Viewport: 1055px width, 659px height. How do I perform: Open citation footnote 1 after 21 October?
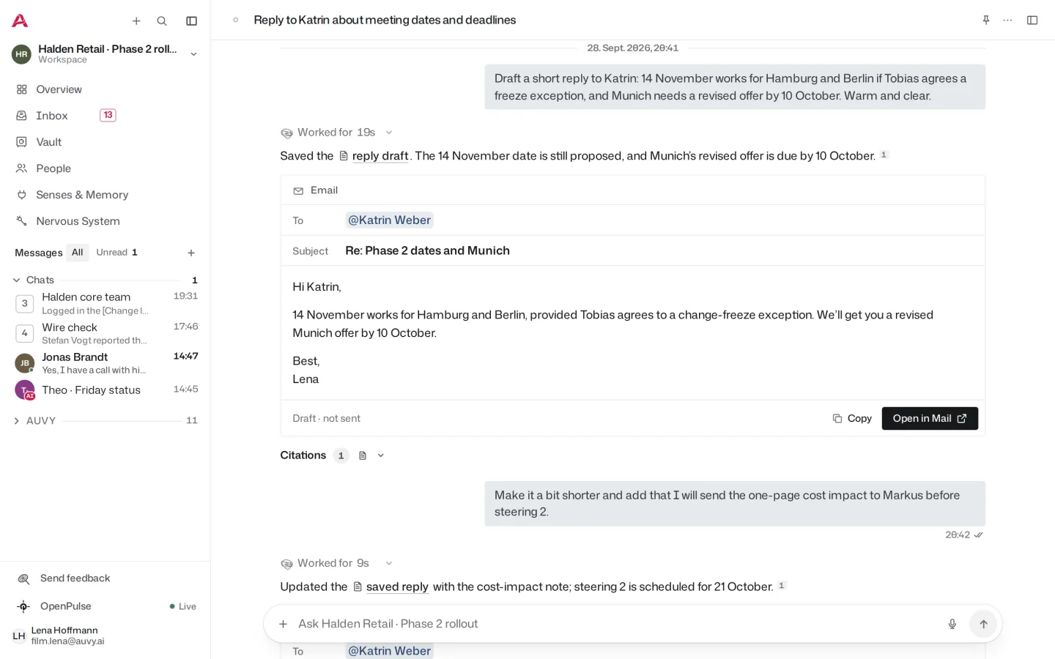[782, 585]
